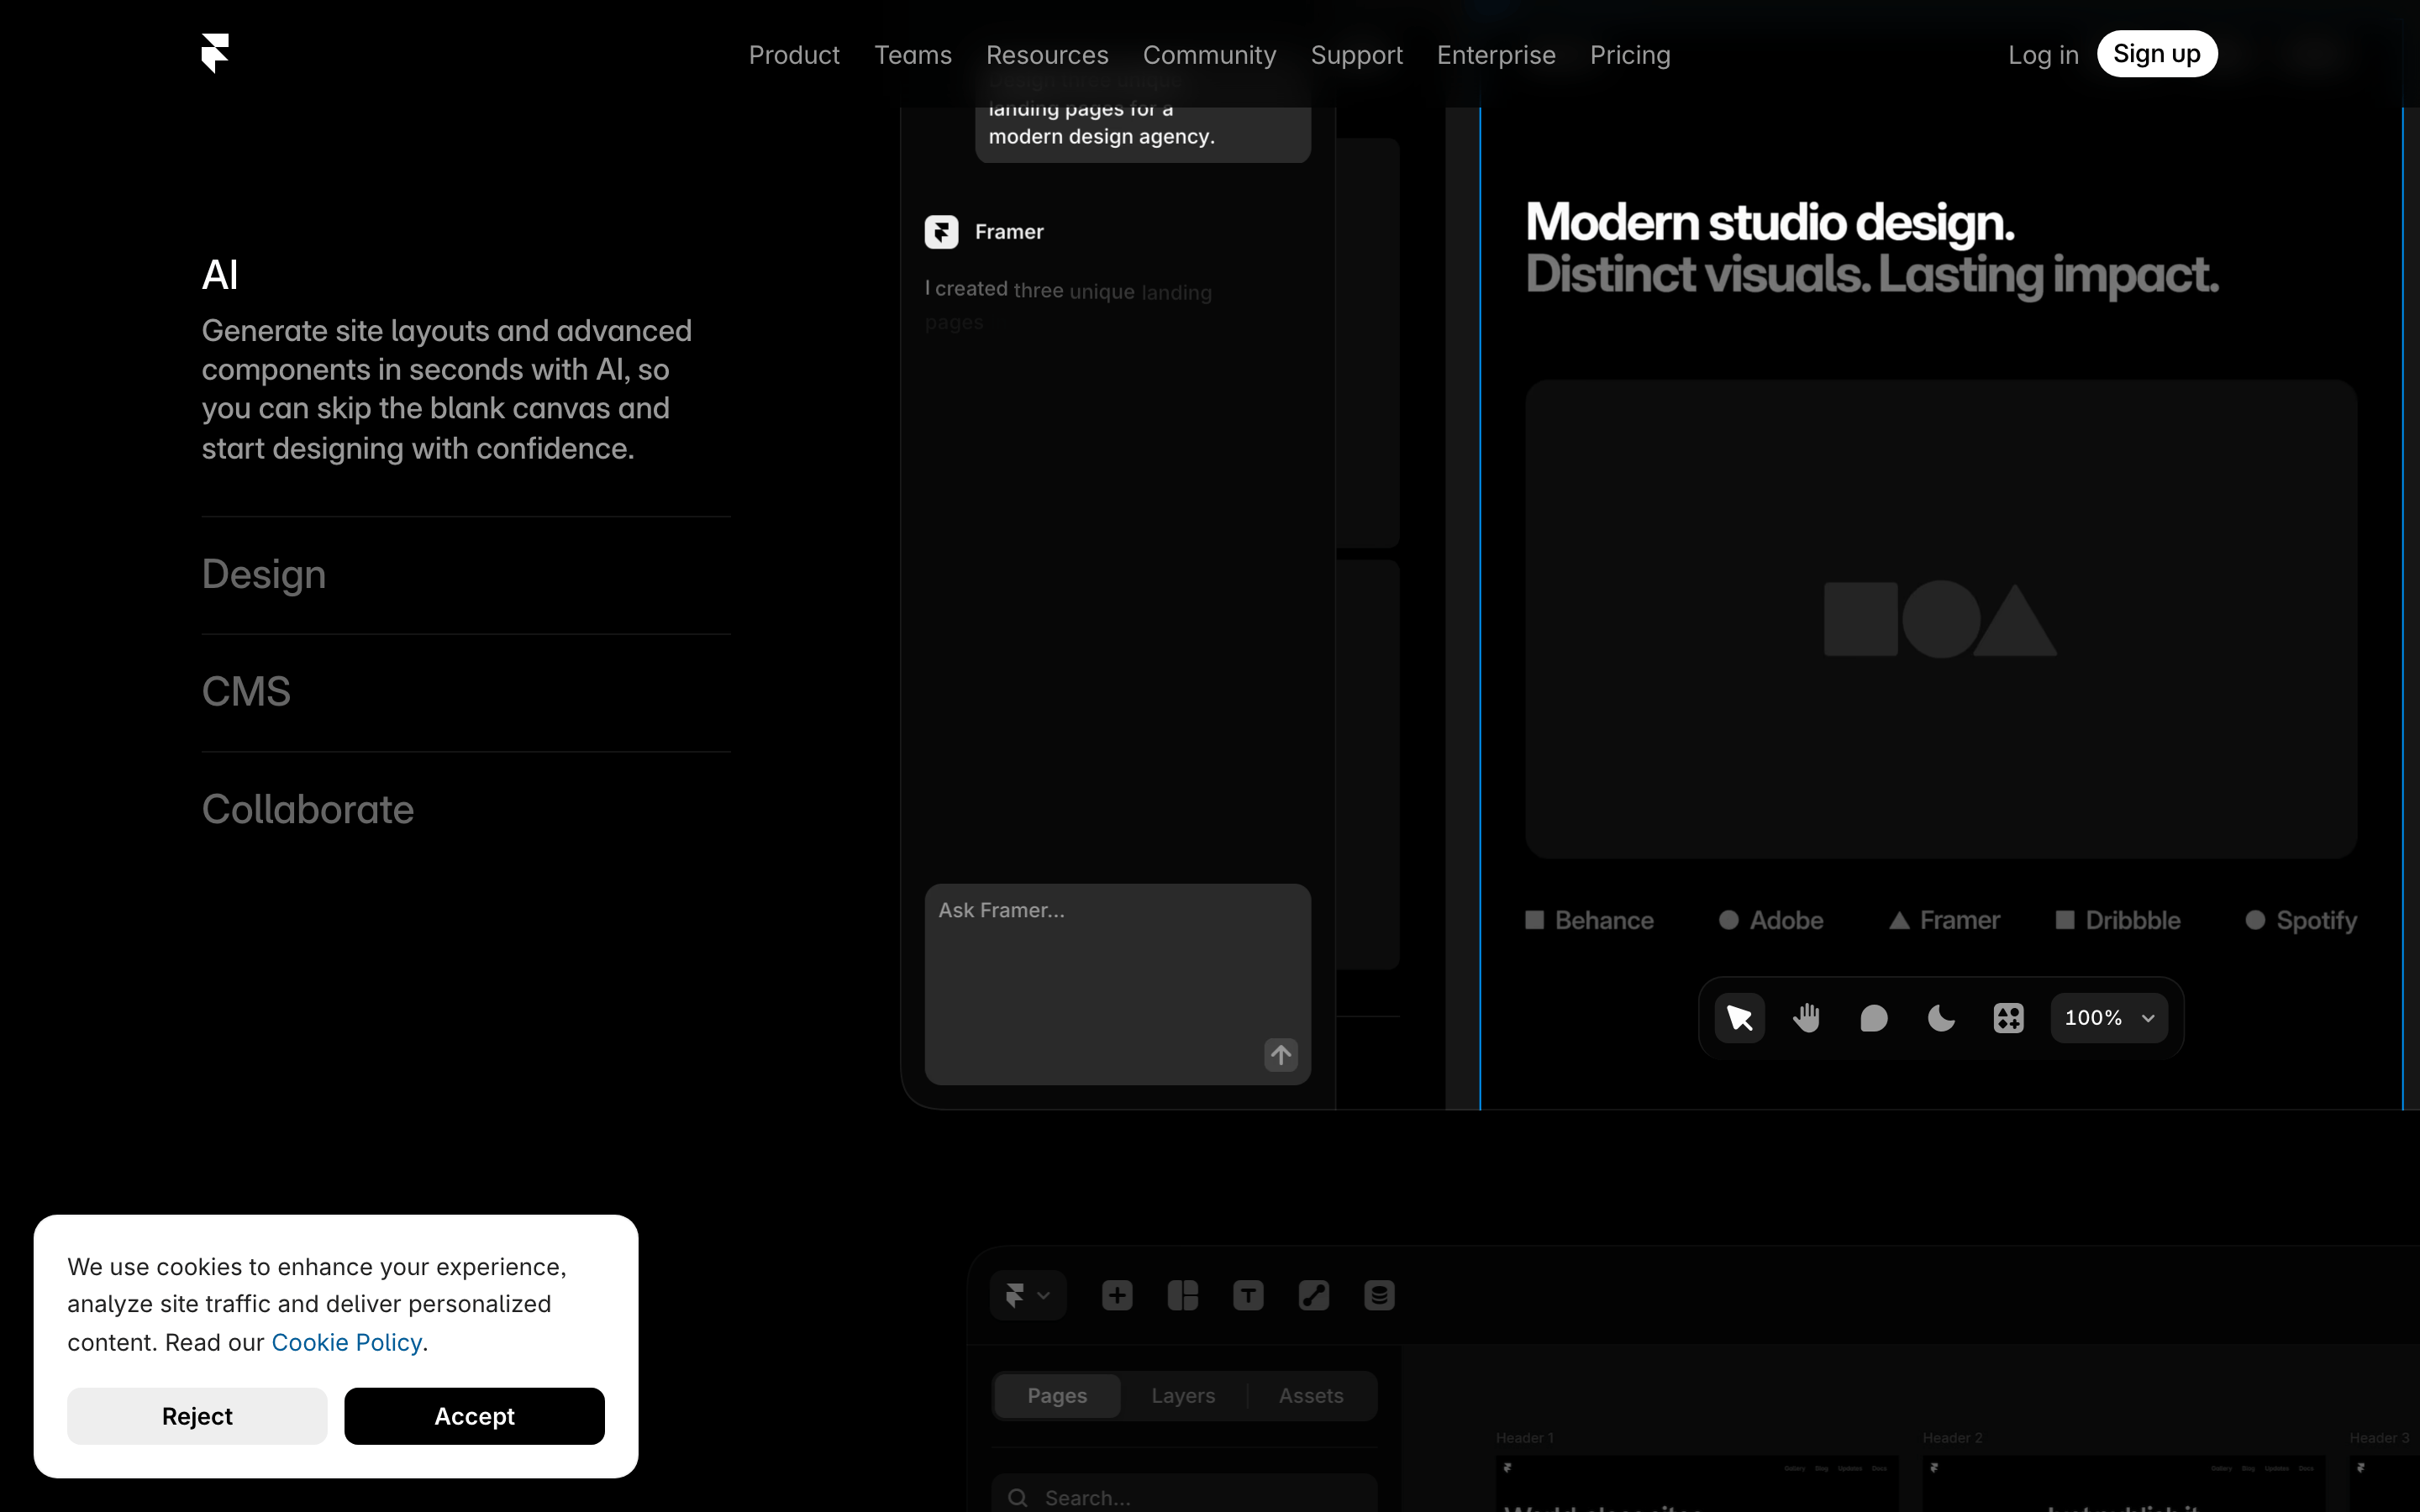This screenshot has height=1512, width=2420.
Task: Accept cookies
Action: click(x=474, y=1416)
